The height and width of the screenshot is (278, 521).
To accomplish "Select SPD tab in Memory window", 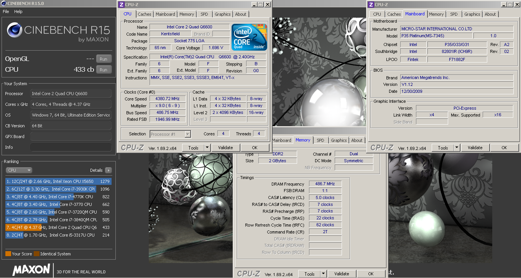I will (x=320, y=140).
